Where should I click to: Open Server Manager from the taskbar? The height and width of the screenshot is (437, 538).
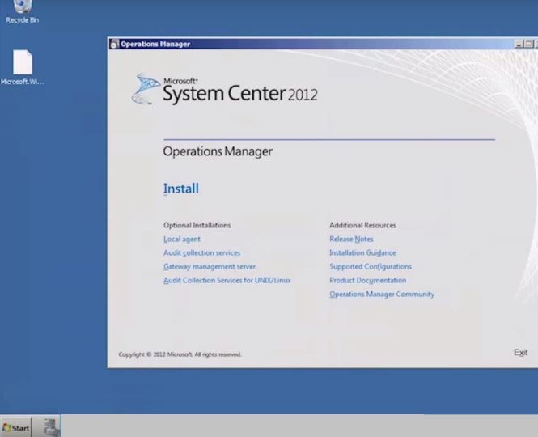pos(49,426)
